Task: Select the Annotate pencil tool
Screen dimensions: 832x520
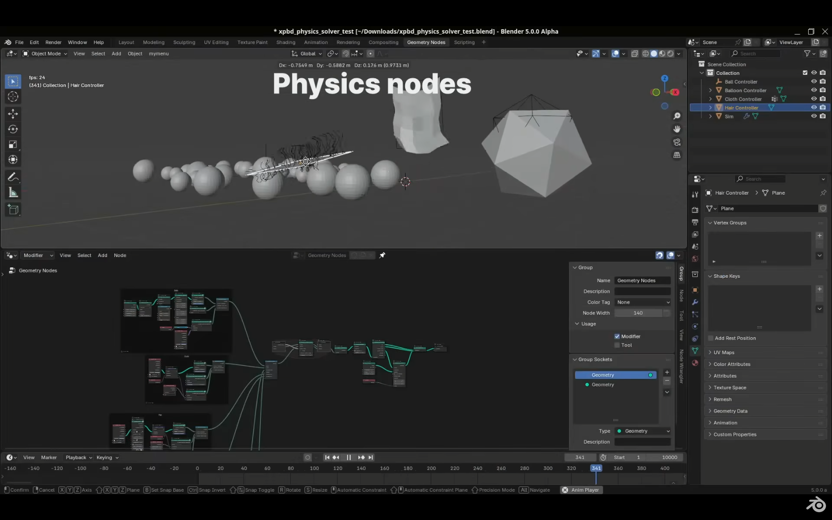Action: coord(13,177)
